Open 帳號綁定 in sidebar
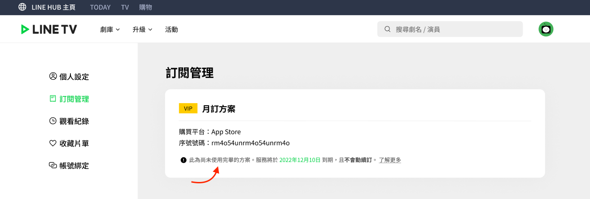This screenshot has width=590, height=199. click(69, 165)
